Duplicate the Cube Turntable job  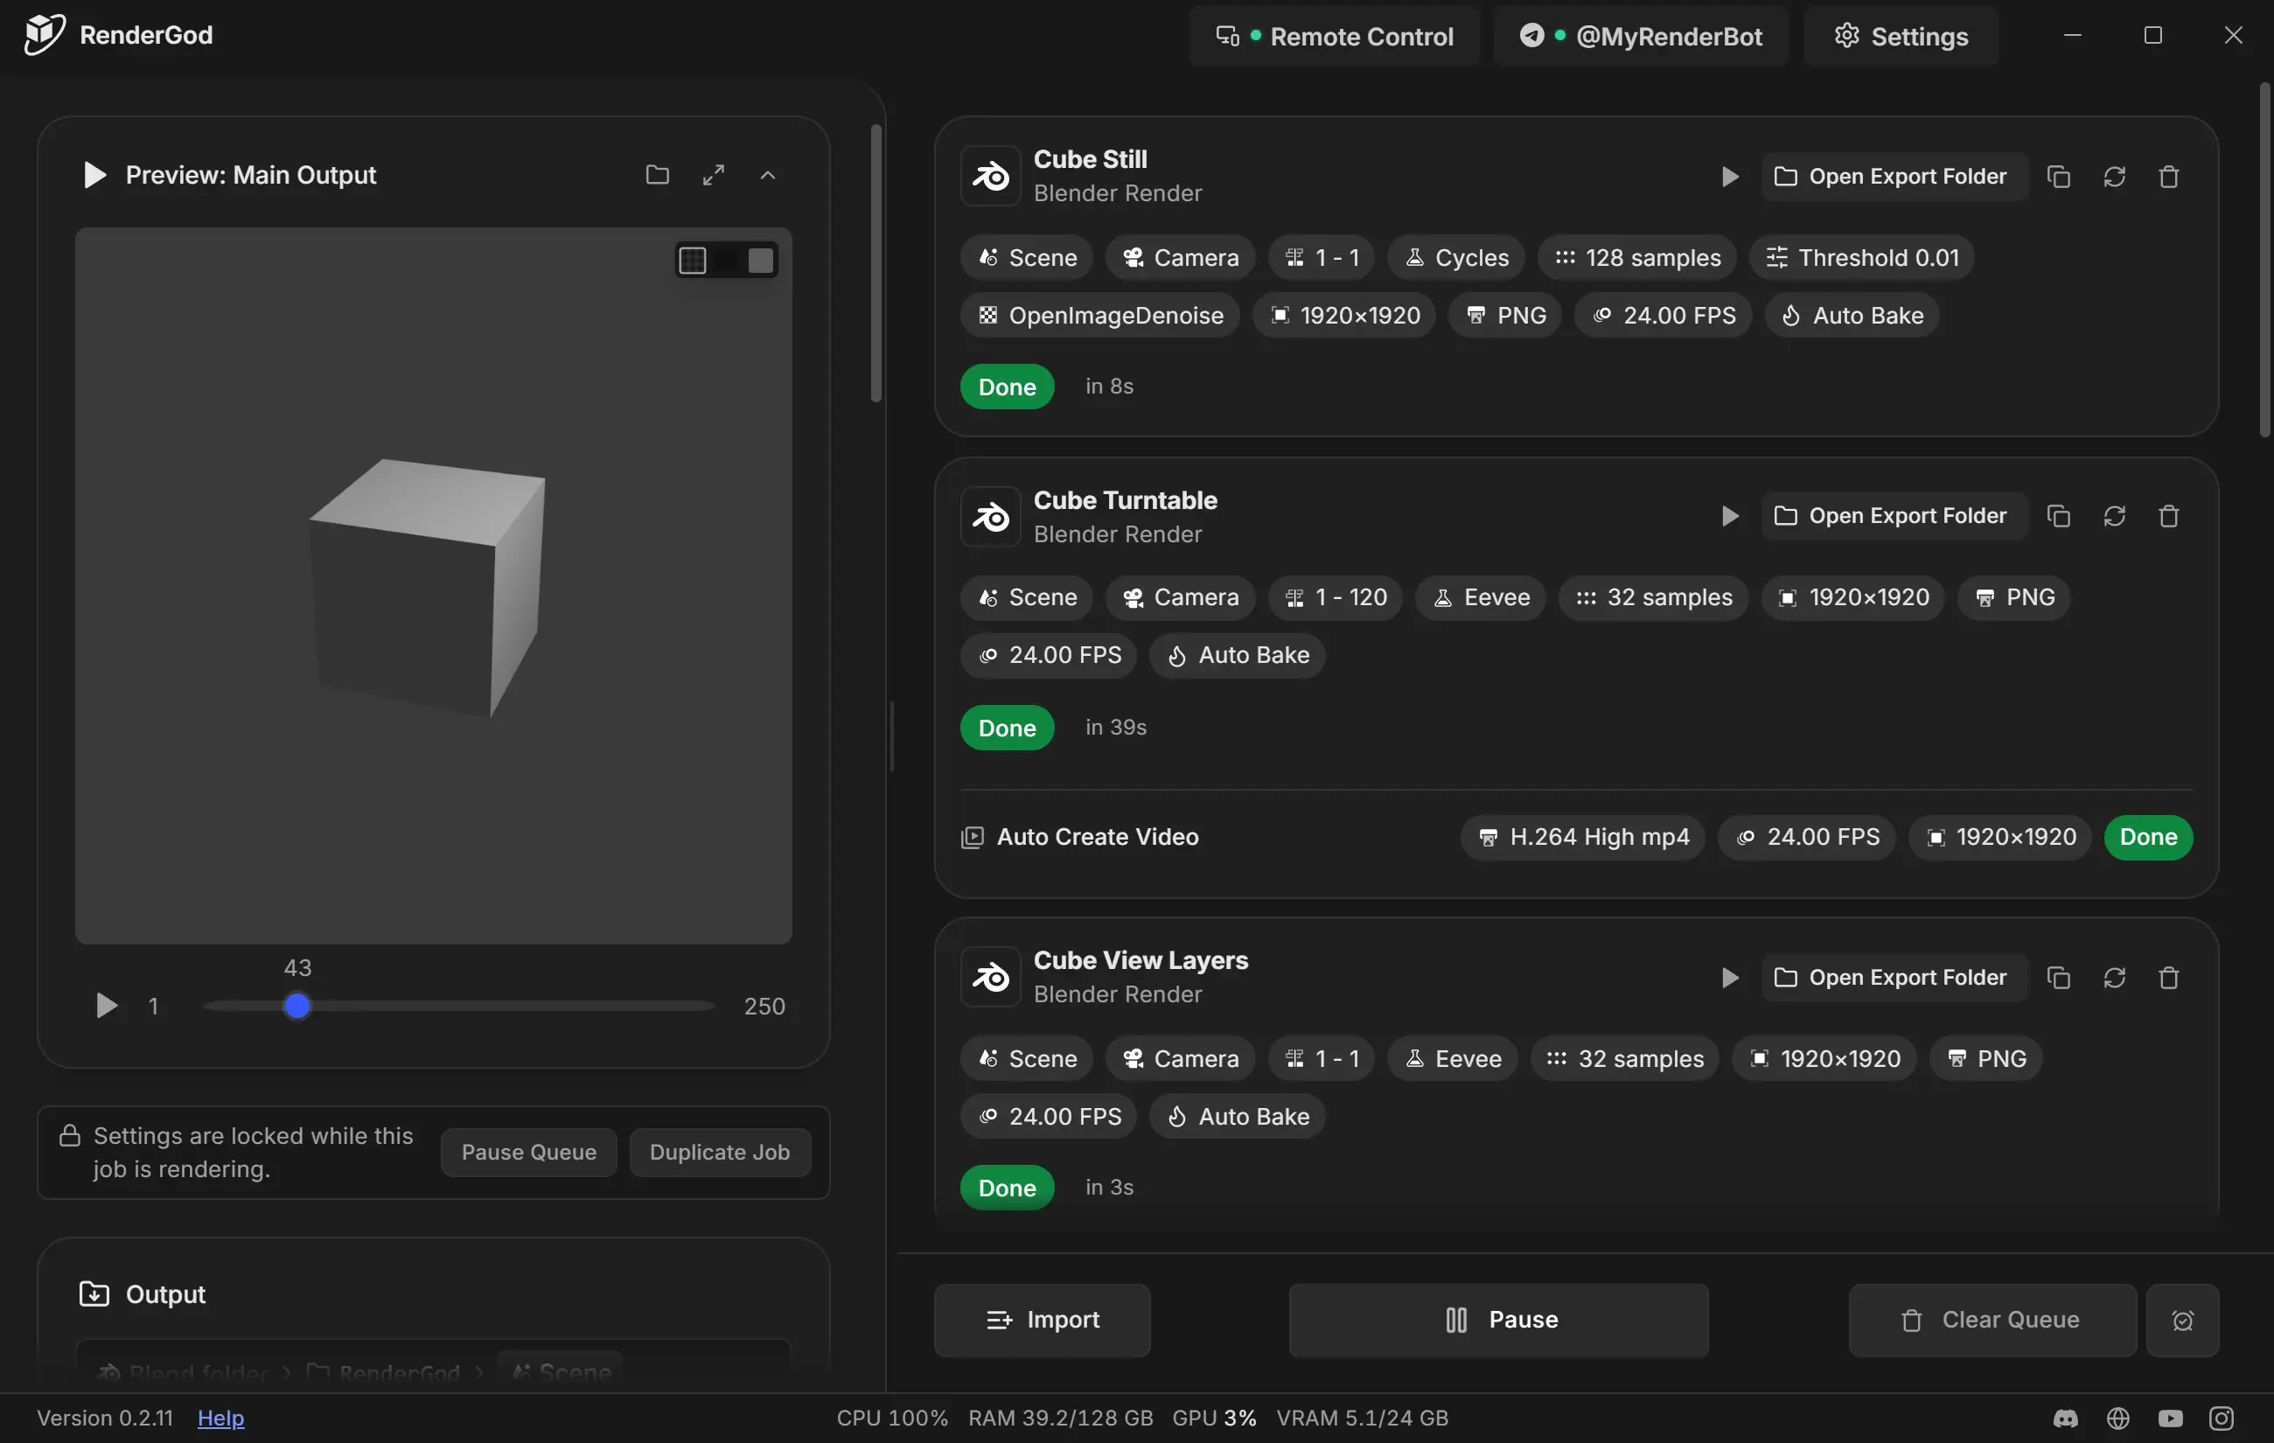[2059, 516]
